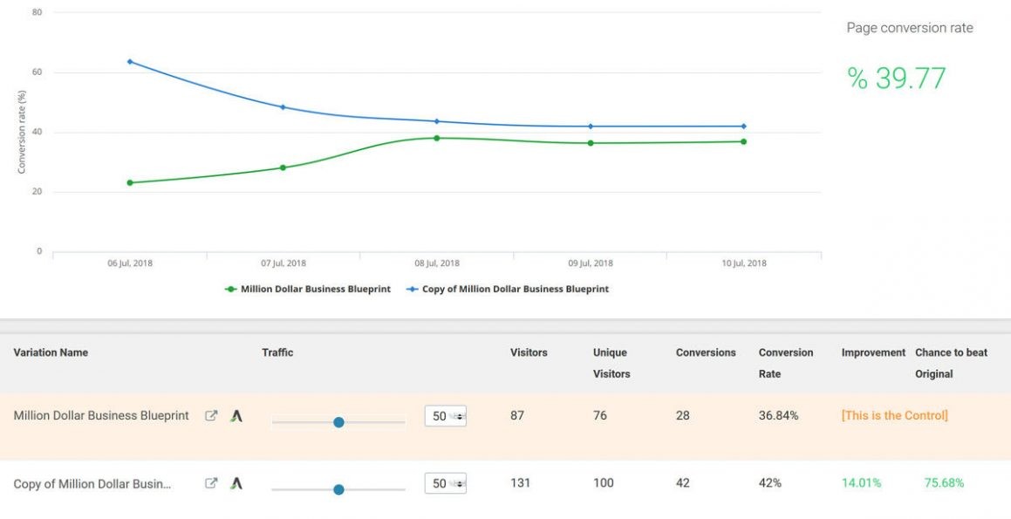Select blue data point on 10 Jul, 2018
The image size is (1011, 519).
click(x=743, y=126)
